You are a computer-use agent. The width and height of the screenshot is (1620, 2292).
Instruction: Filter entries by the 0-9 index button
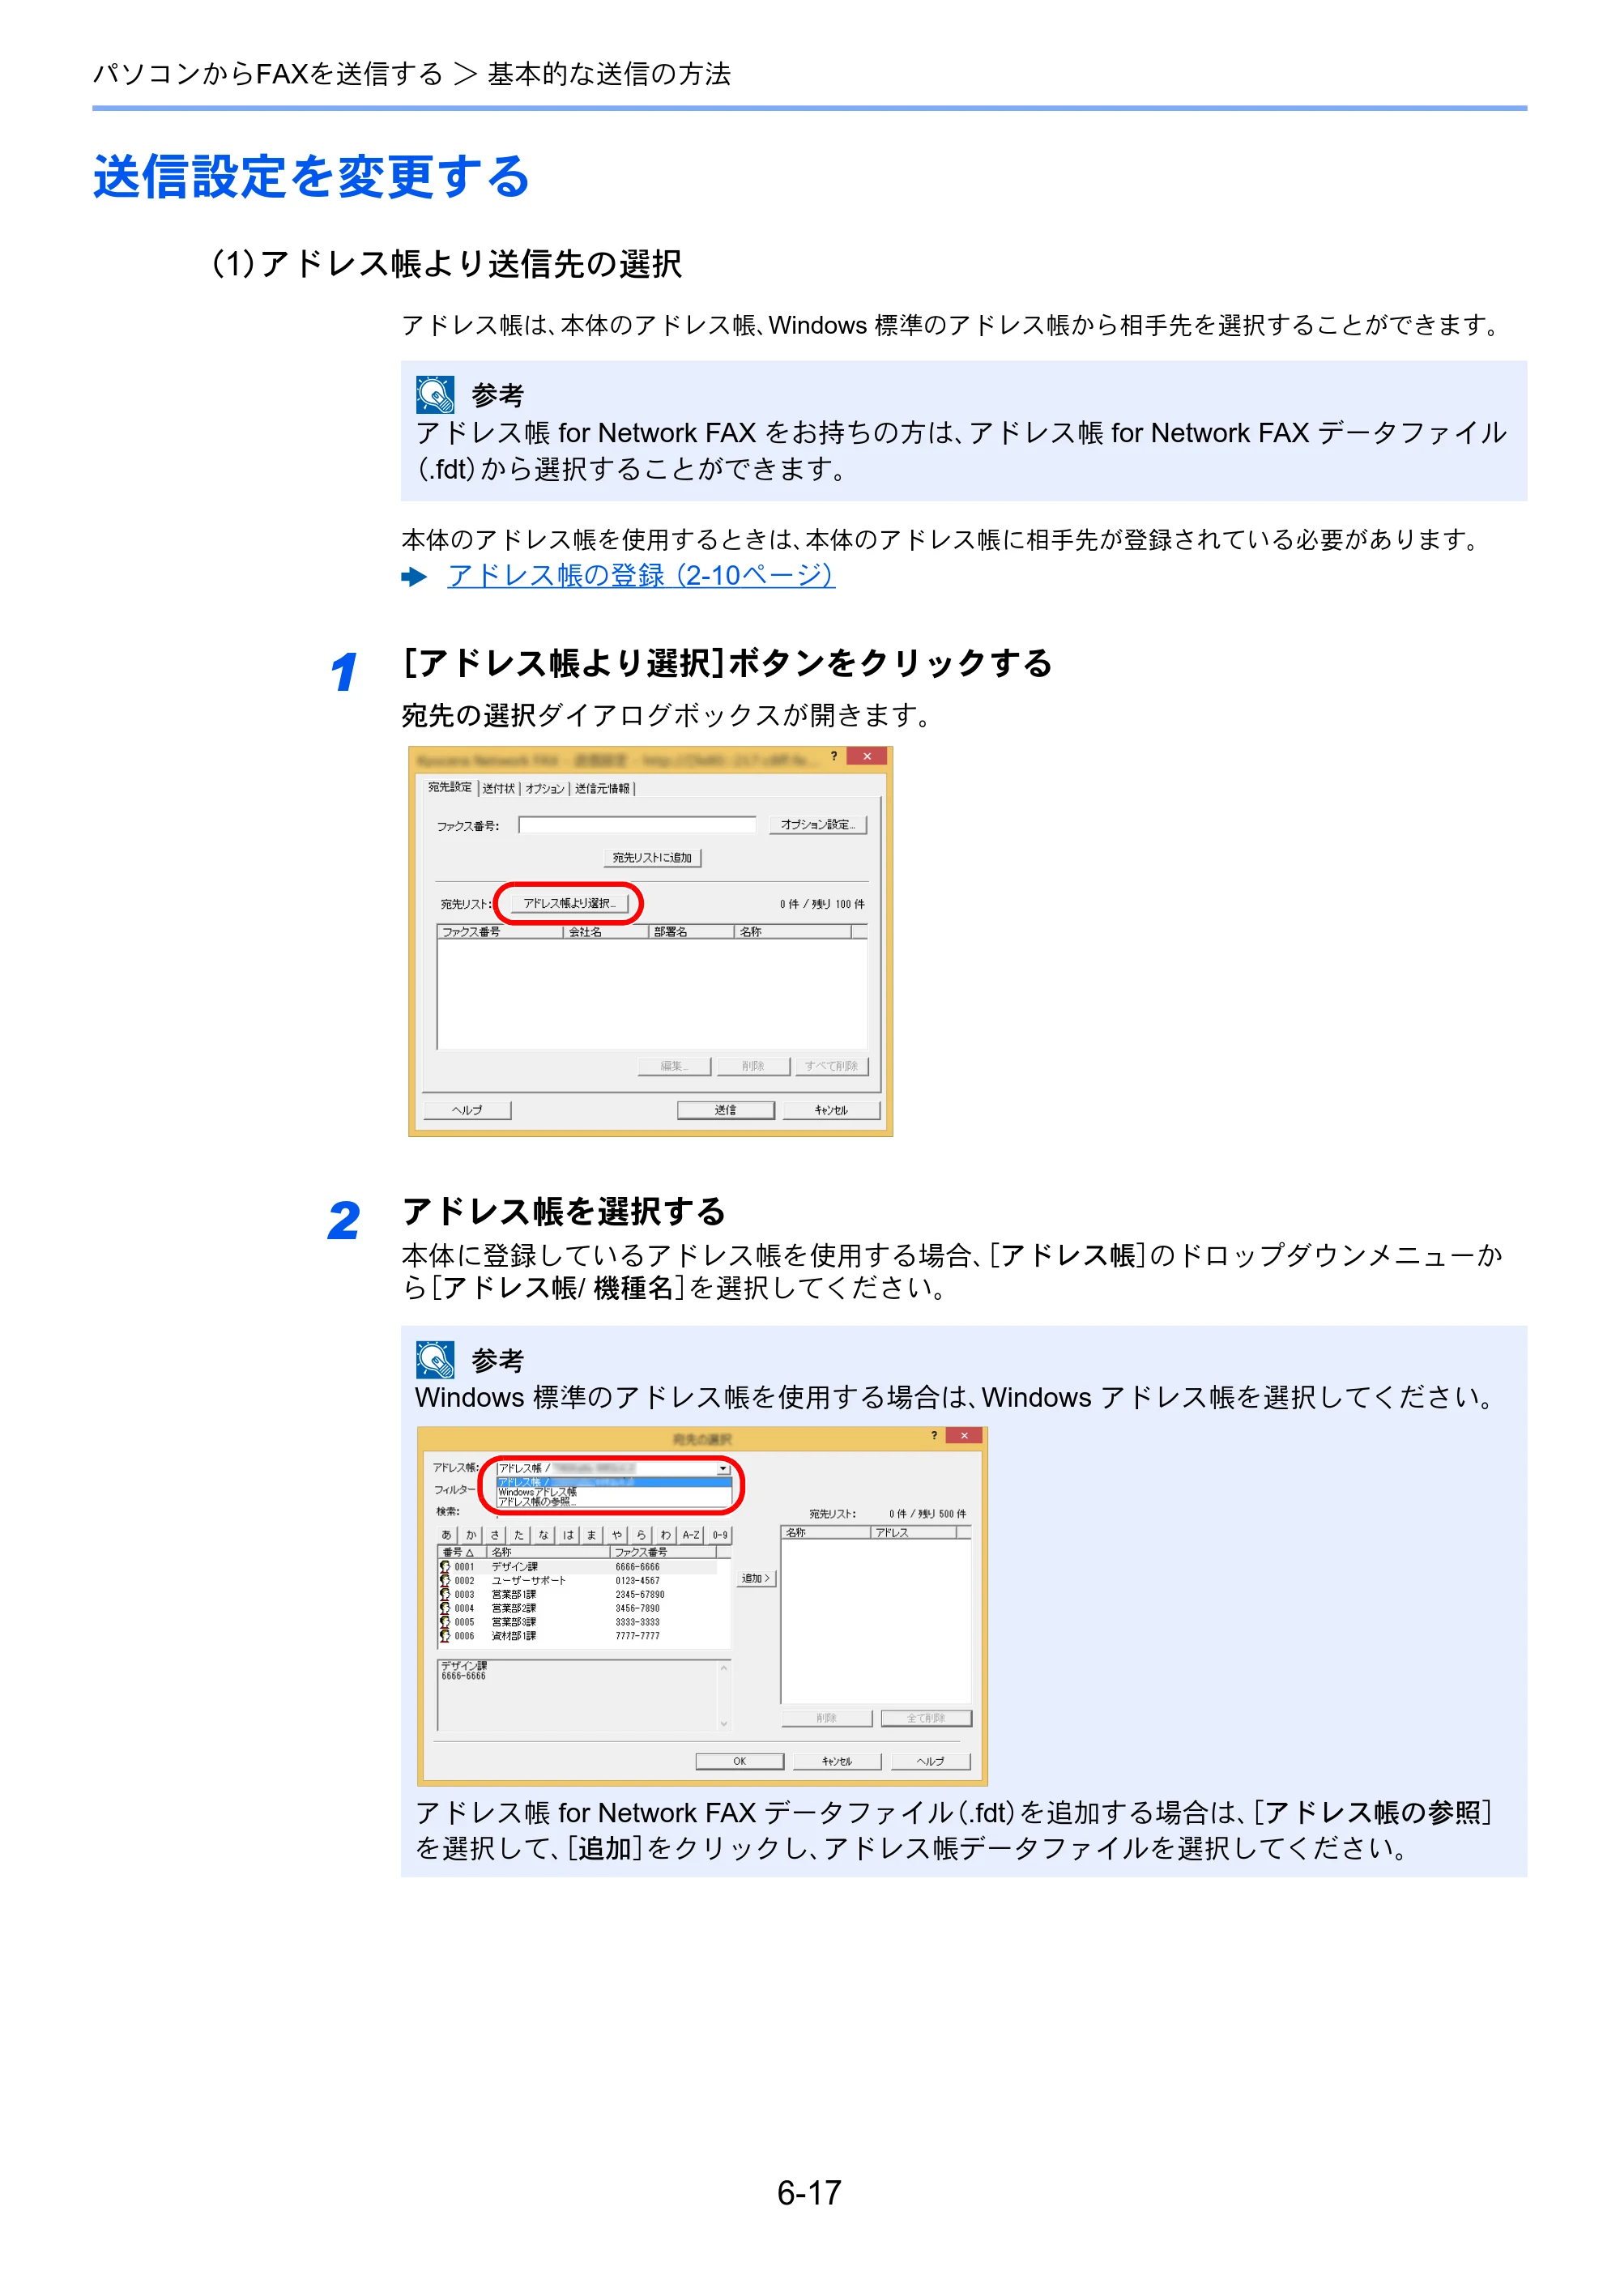719,1536
